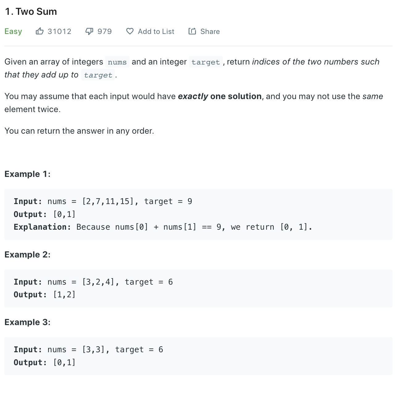Click the italic 'target' code tag

coord(98,75)
